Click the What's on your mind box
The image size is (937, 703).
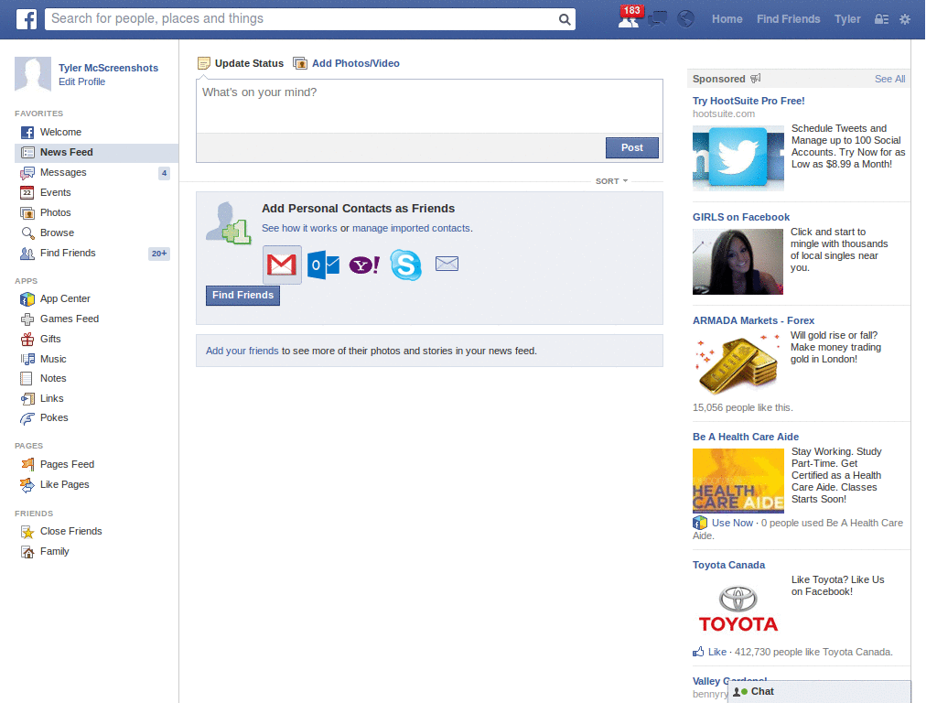click(x=429, y=106)
